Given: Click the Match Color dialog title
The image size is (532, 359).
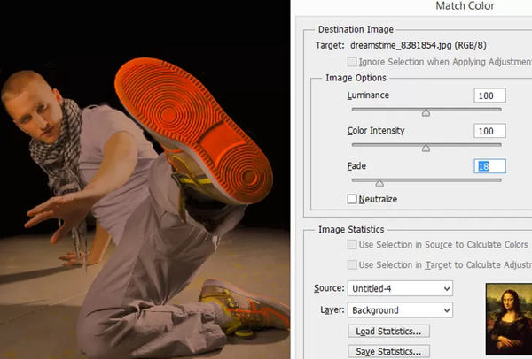Looking at the screenshot, I should pos(465,6).
